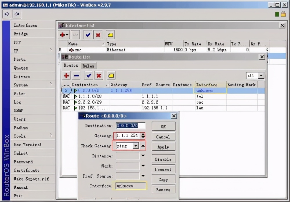Disable selected route using red X icon
290x202 pixels.
pyautogui.click(x=99, y=76)
